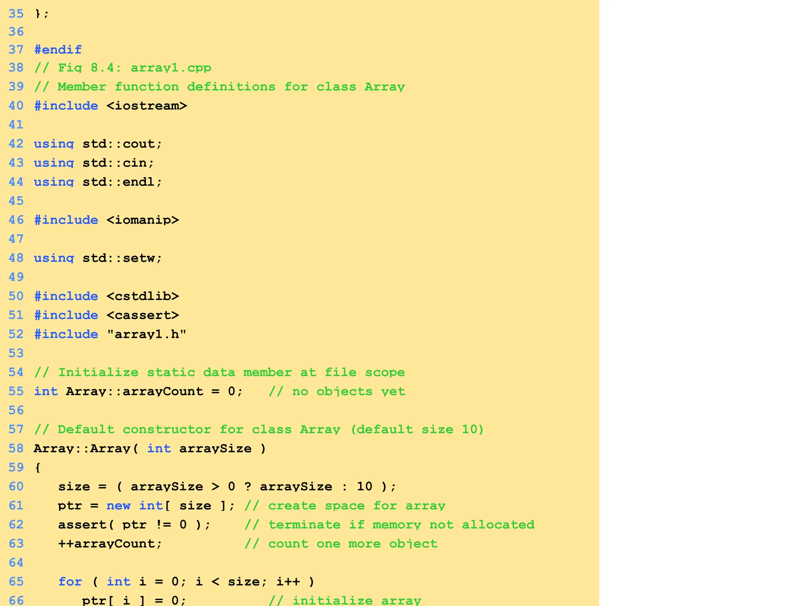Viewport: 808px width, 606px height.
Task: Click '#include "array1.h"' on line 52
Action: [110, 334]
